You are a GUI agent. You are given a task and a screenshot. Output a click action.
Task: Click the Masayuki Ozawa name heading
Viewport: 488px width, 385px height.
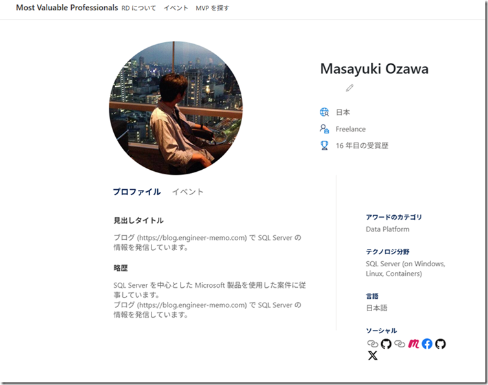(x=374, y=69)
